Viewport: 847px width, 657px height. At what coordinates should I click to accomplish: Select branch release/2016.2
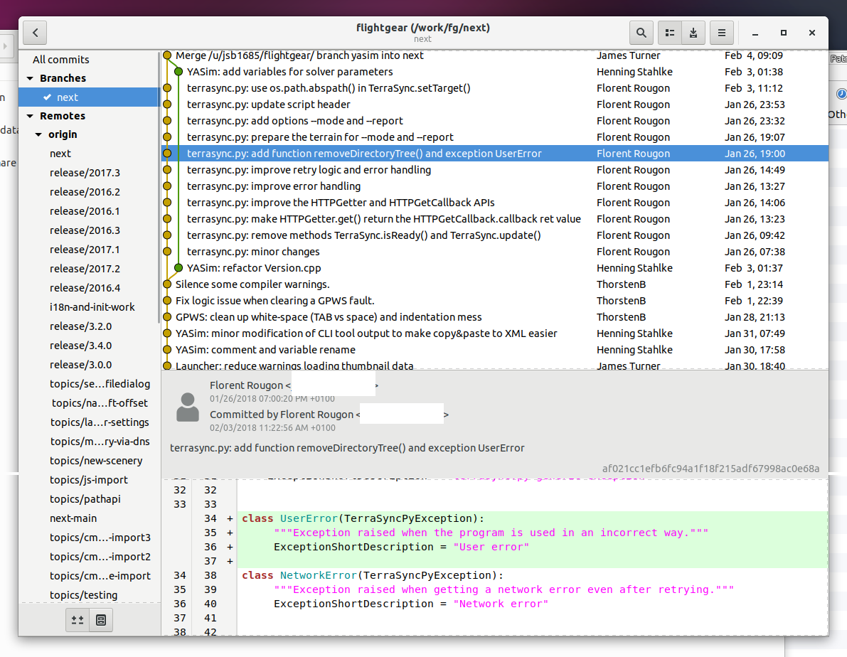(90, 192)
